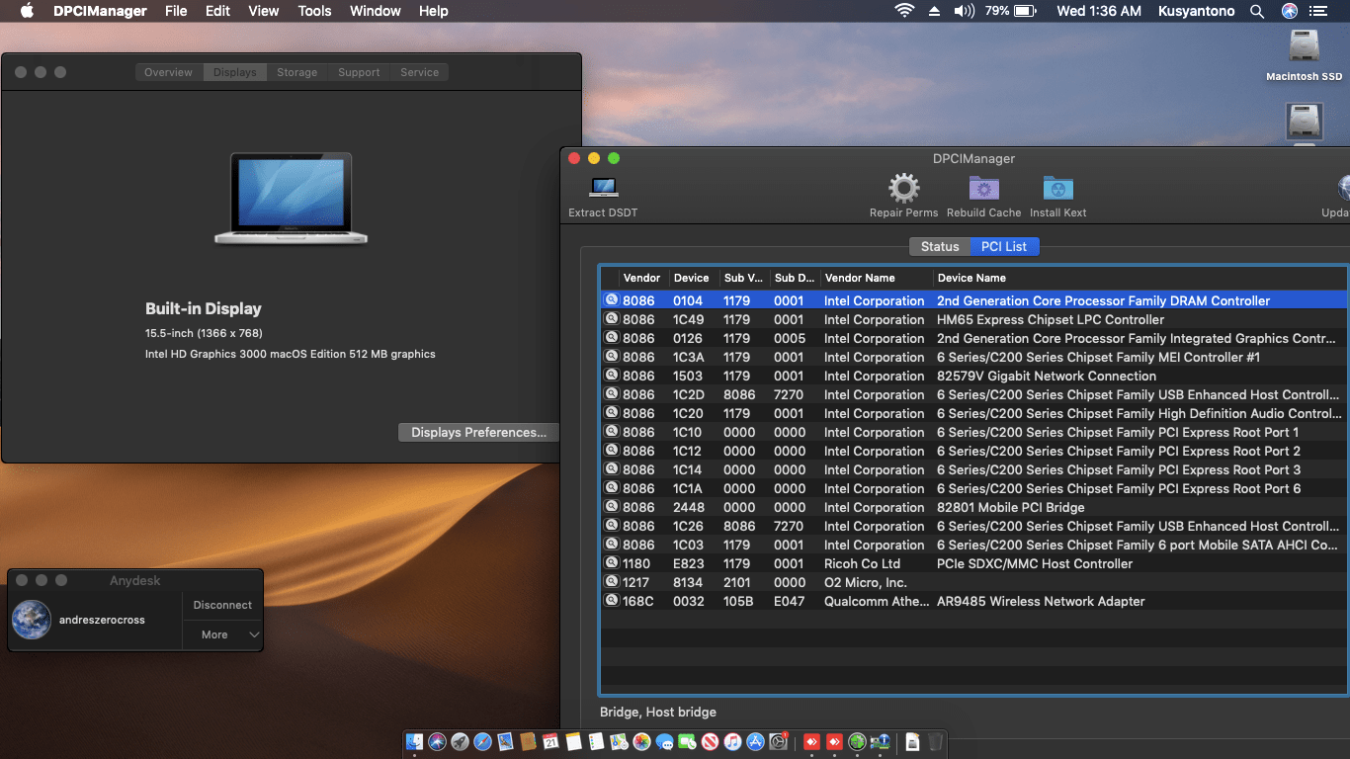Screen dimensions: 1350x759
Task: Select the PCIe SDXC/MMC Host Controller row
Action: click(973, 563)
